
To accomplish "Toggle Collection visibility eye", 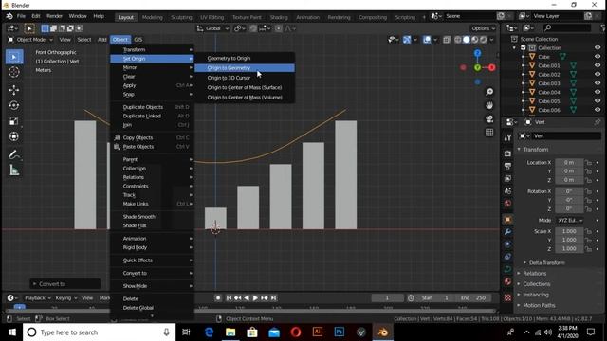I will 598,48.
